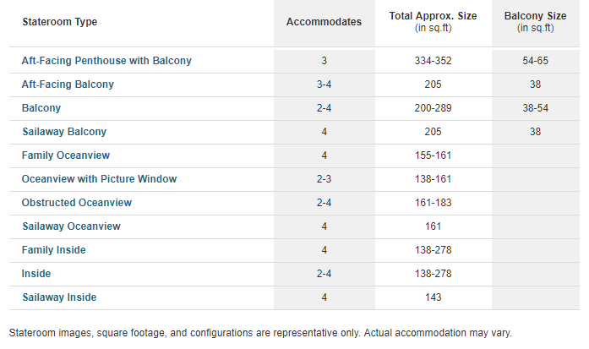The image size is (589, 349).
Task: Open the Sailaway Inside link
Action: pyautogui.click(x=59, y=297)
